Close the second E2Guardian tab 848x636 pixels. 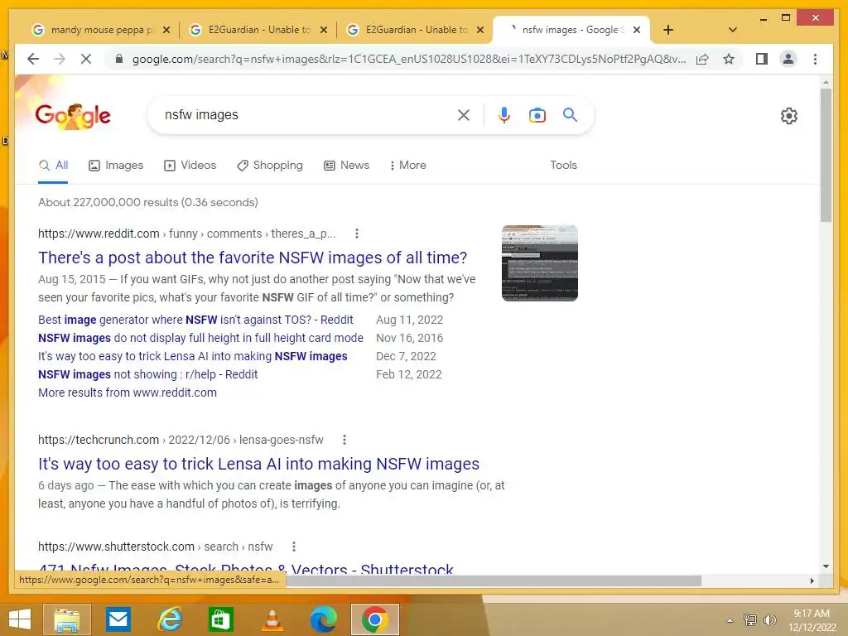[x=480, y=30]
